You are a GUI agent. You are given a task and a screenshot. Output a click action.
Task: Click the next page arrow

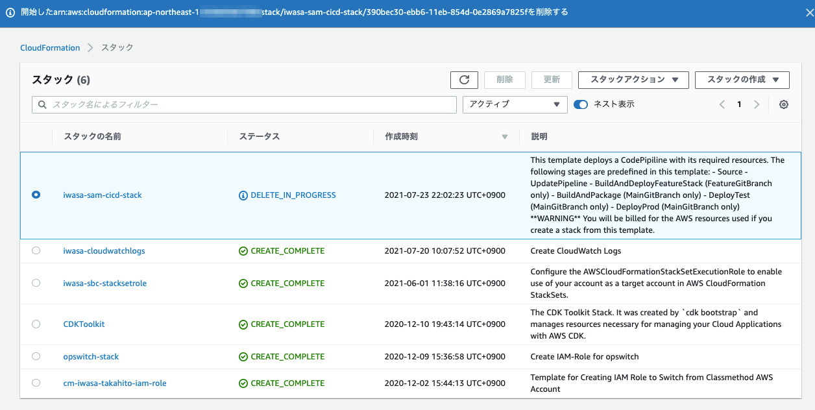(757, 104)
